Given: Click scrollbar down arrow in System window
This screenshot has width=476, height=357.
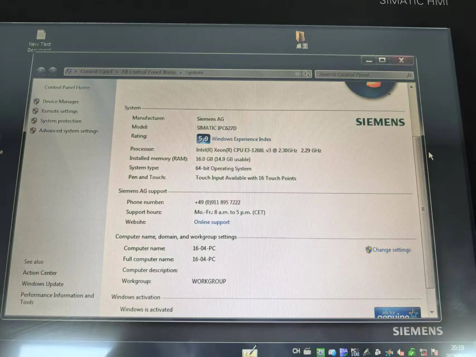Looking at the screenshot, I should coord(432,312).
